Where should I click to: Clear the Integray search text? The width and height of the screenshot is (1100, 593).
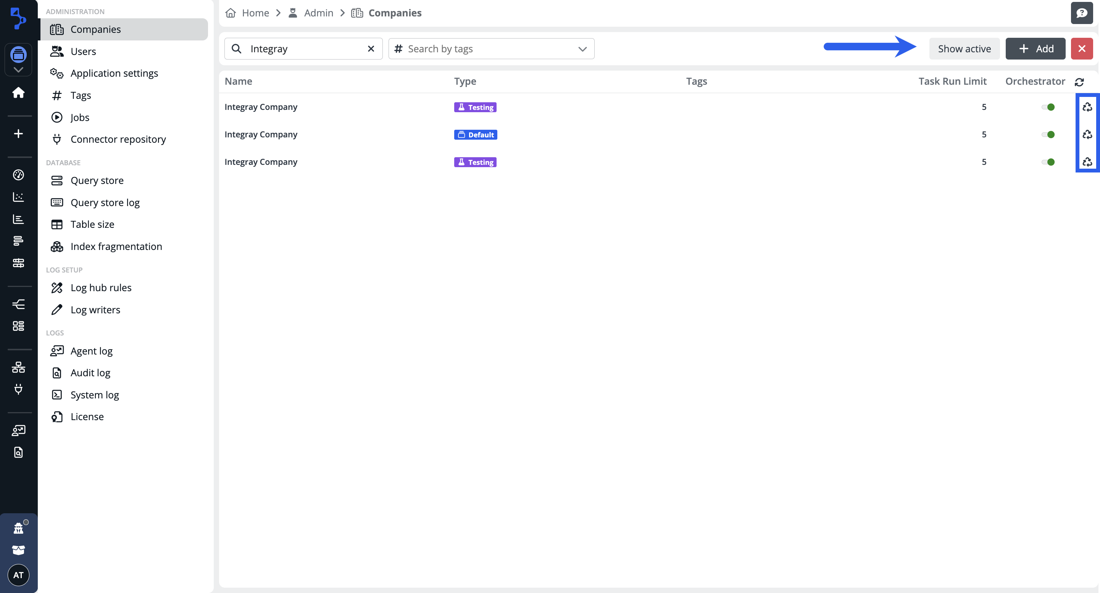(x=371, y=49)
